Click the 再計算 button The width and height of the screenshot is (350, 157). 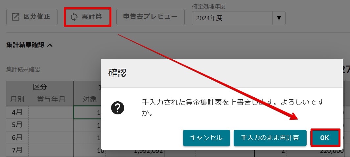(x=87, y=17)
